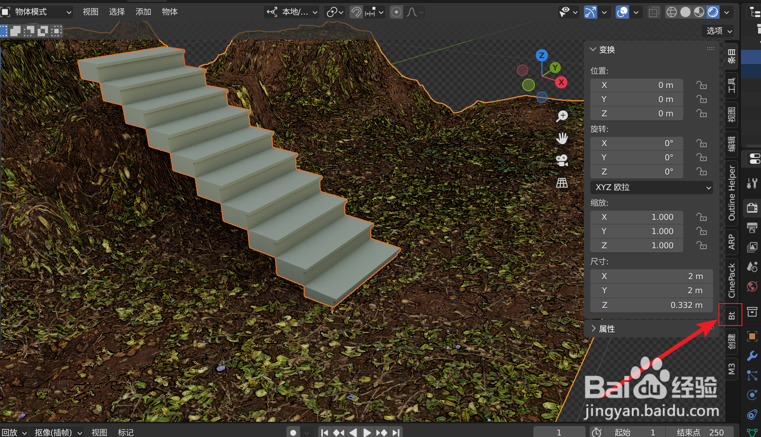
Task: Open Output properties printer icon
Action: 752,228
